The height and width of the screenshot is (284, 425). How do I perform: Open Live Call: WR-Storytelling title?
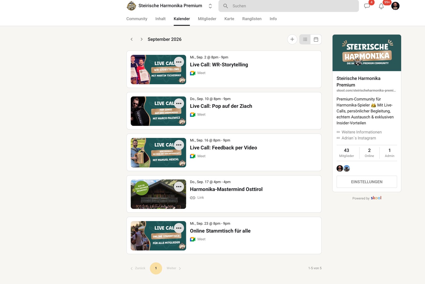(x=219, y=65)
